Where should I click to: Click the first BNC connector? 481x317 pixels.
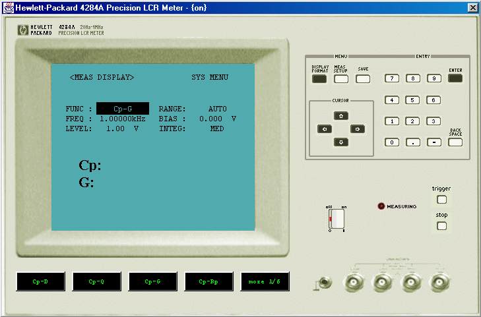coord(355,282)
